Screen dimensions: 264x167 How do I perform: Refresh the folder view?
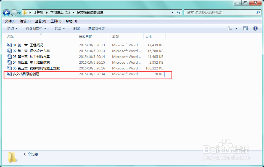[179, 13]
